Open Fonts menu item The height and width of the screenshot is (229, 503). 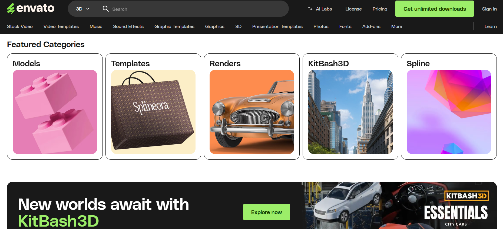pos(345,26)
